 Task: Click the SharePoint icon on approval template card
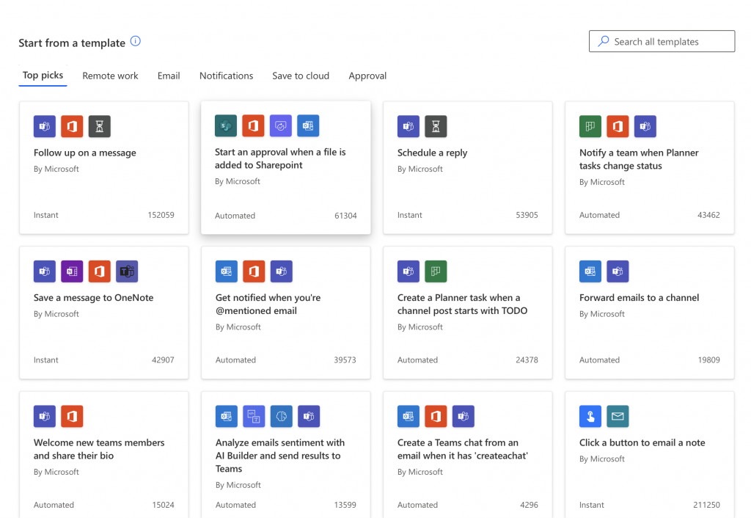click(x=226, y=125)
